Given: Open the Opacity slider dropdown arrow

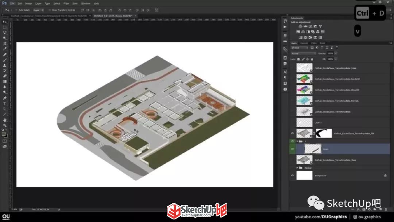Looking at the screenshot, I should [336, 54].
